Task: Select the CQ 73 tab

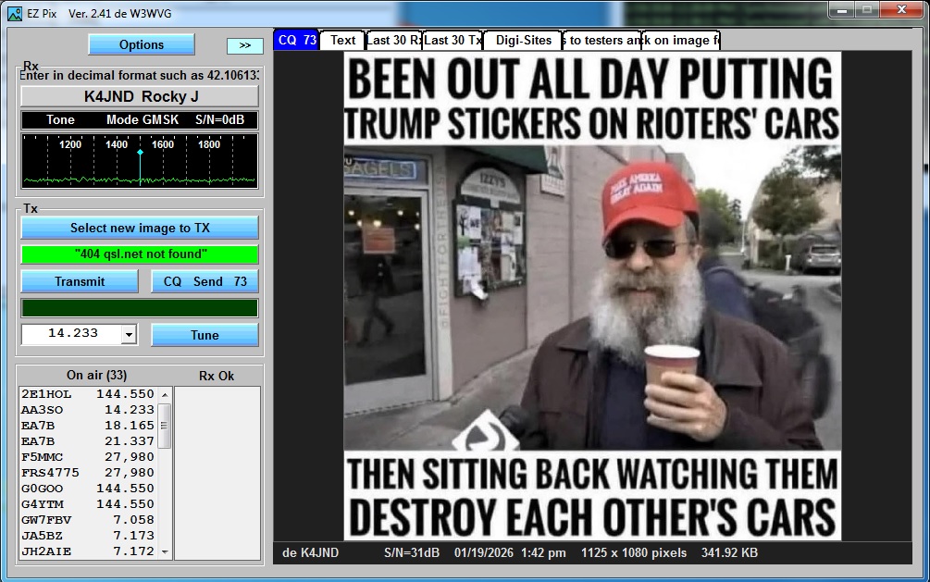Action: 297,40
